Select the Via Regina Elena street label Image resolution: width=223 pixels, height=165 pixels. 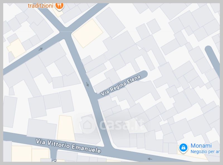point(120,85)
